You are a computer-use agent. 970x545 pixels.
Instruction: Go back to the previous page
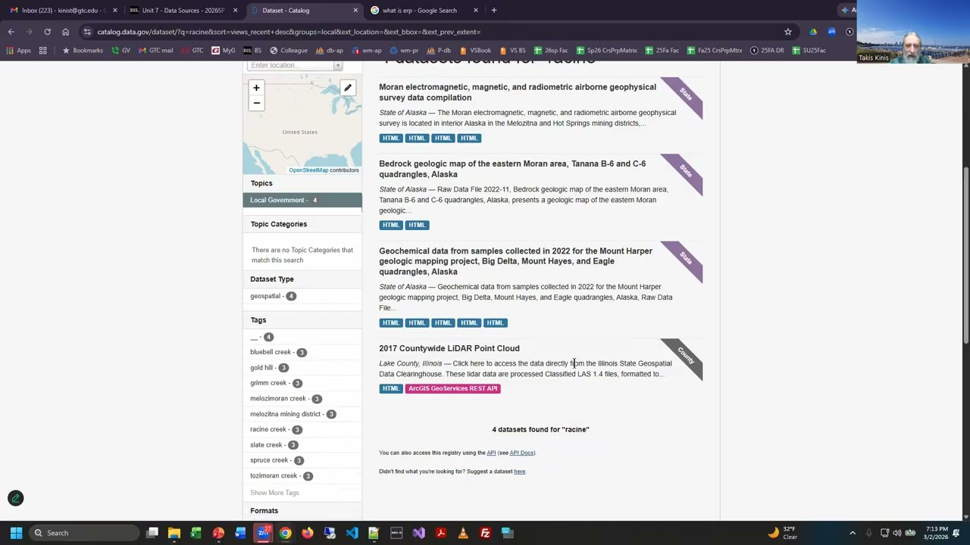coord(11,32)
